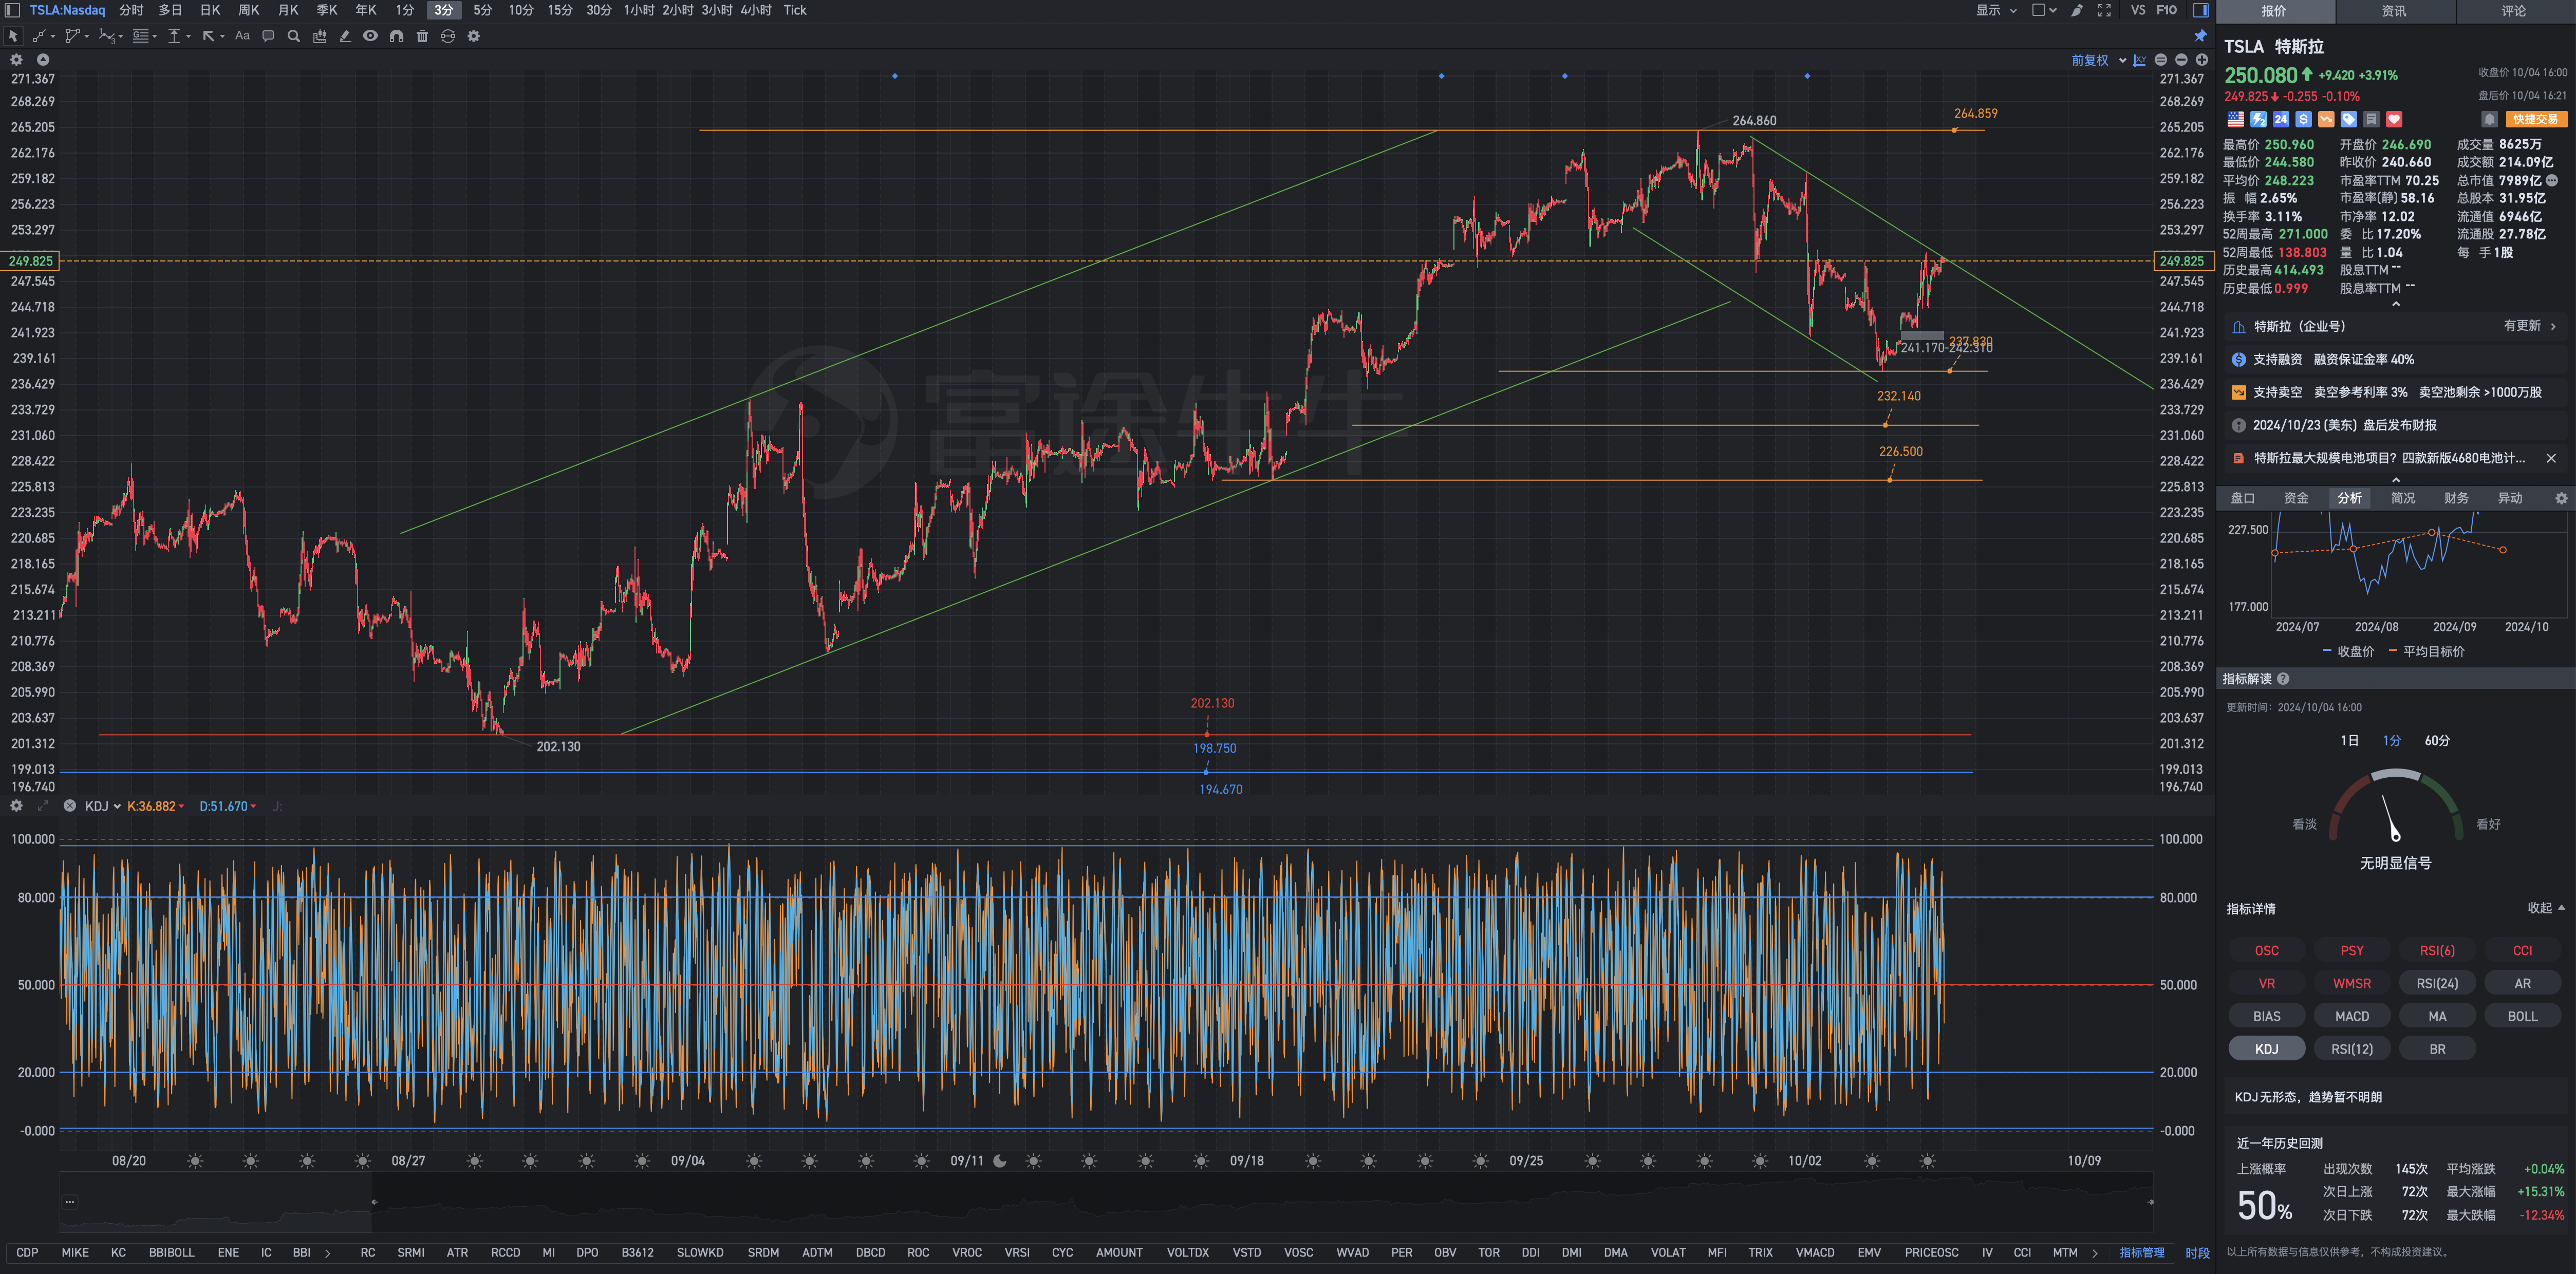Click the 24-hour trading badge
Viewport: 2576px width, 1274px height.
click(x=2281, y=119)
